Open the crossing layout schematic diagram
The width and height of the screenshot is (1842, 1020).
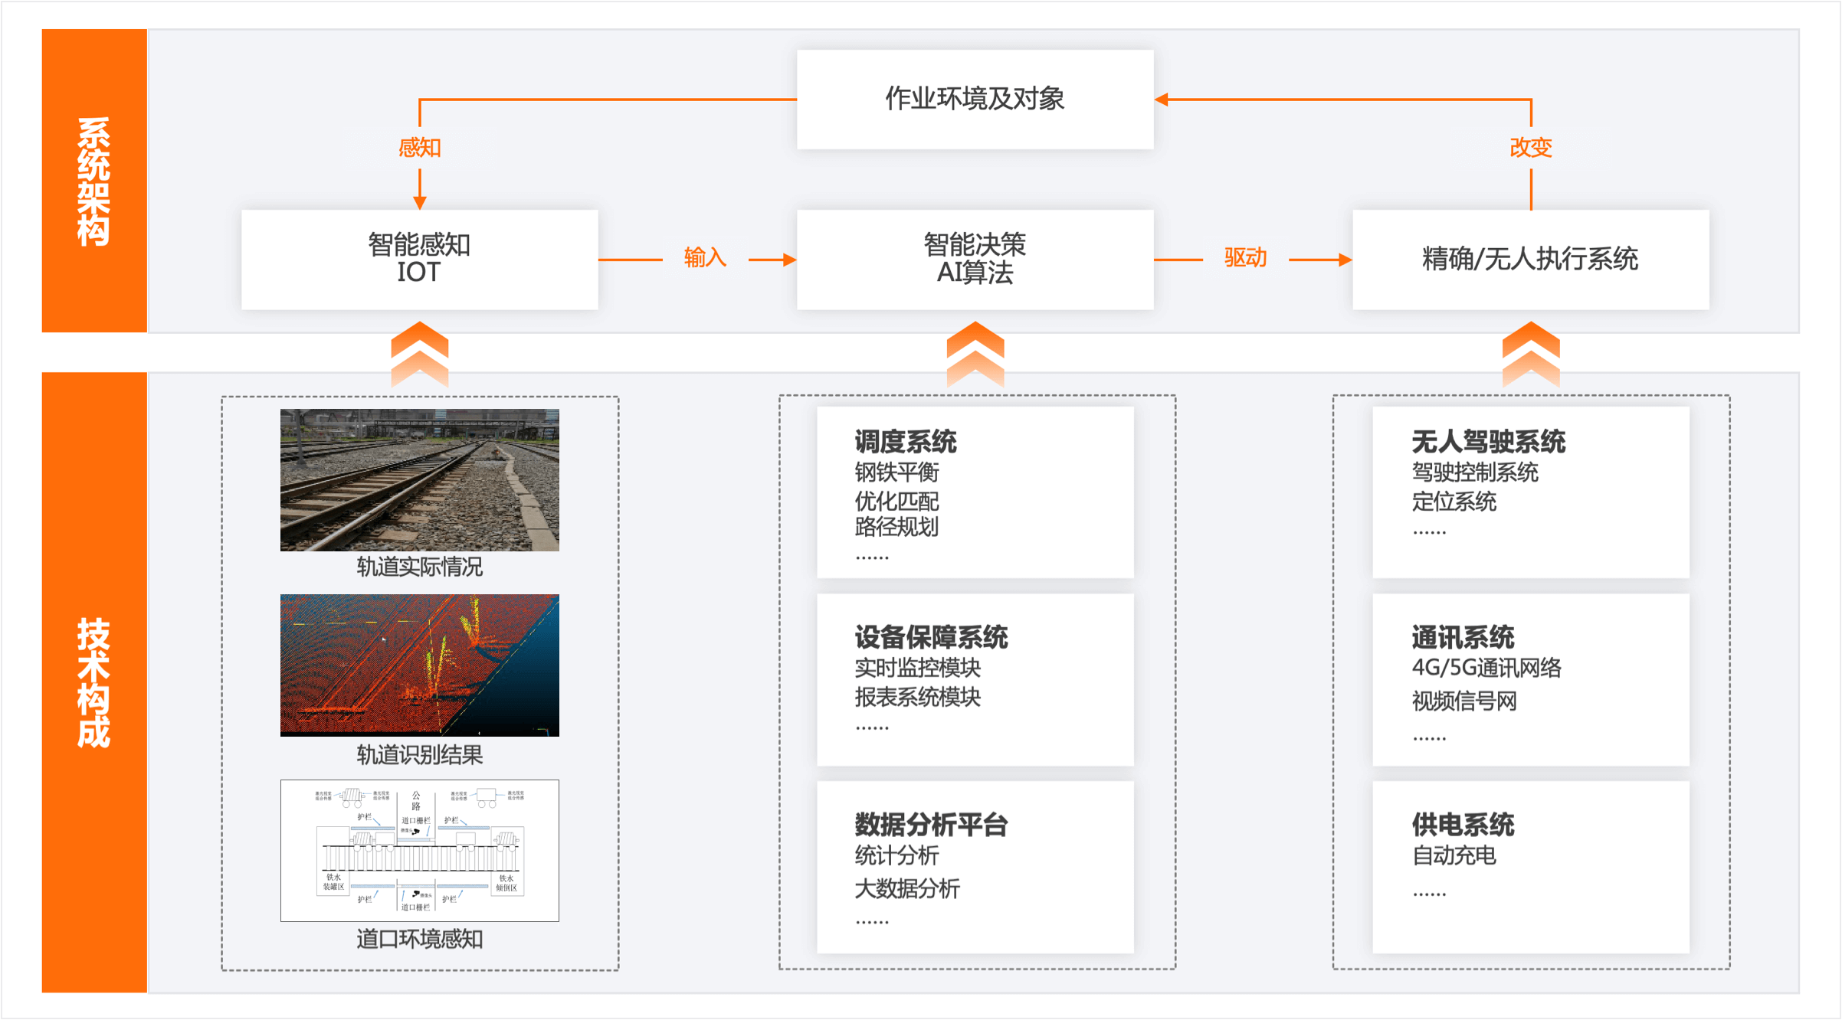pos(419,851)
